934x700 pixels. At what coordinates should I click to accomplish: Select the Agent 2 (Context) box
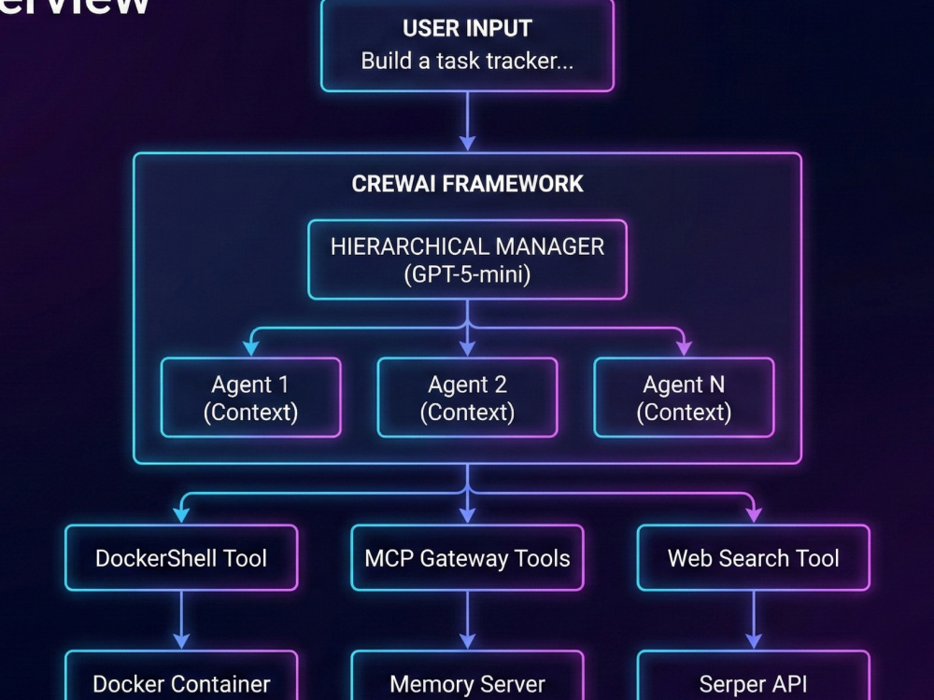[x=468, y=398]
